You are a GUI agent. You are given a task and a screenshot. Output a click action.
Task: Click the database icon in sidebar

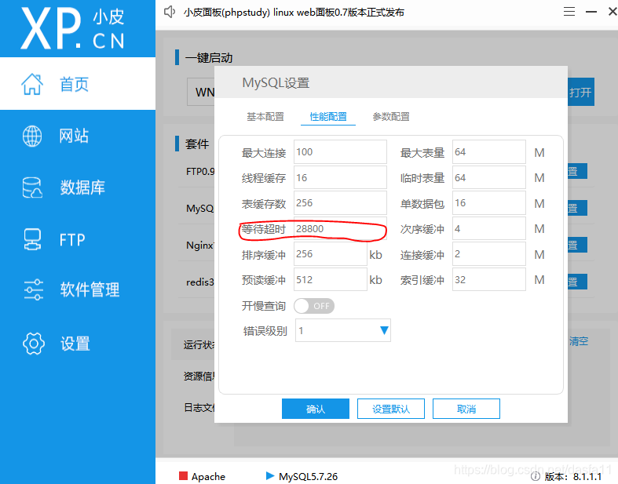tap(32, 187)
